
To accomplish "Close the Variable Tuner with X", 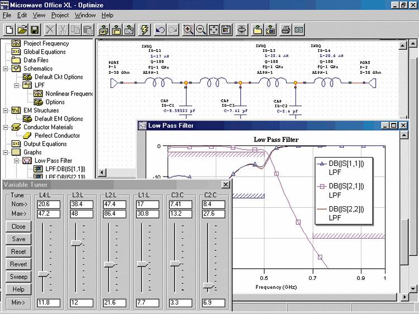I will (x=226, y=185).
